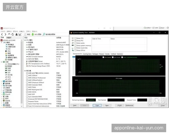The image size is (169, 135).
Task: Collapse the 主板 parent tree node chevron
Action: pyautogui.click(x=1, y=62)
